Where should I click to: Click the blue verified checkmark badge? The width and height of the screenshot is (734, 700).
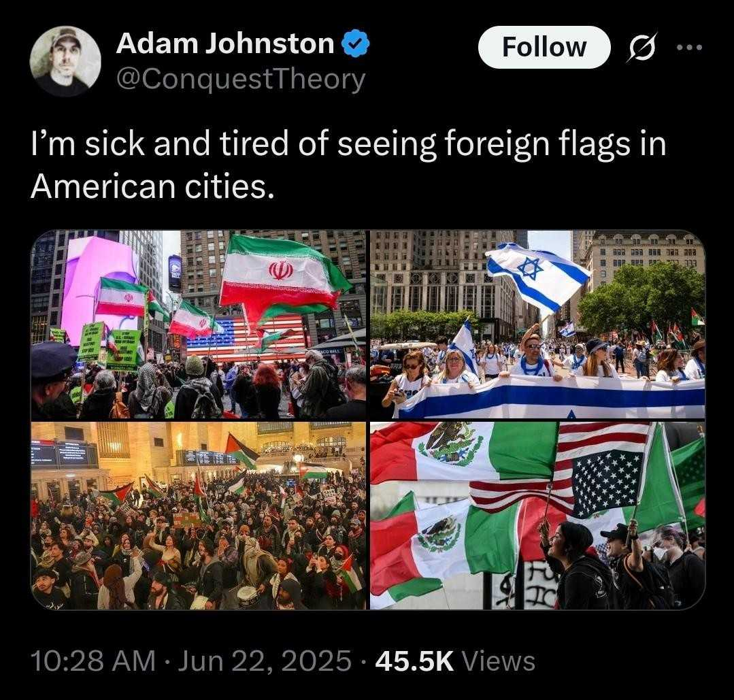click(355, 44)
